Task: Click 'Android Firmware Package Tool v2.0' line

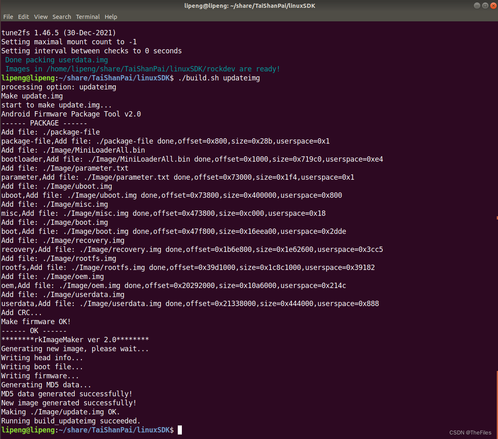Action: coord(71,114)
